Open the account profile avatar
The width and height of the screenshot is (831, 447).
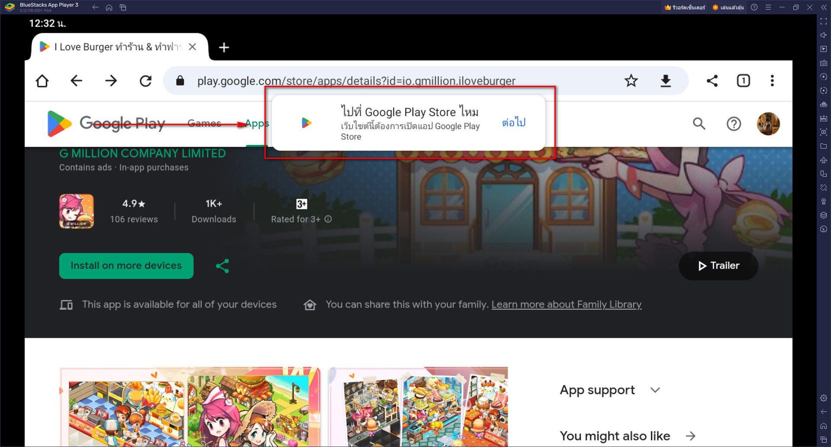(768, 124)
